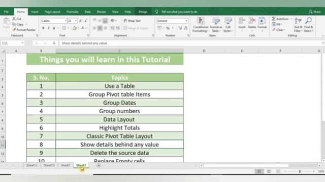Click Decrease Decimal

185,28
